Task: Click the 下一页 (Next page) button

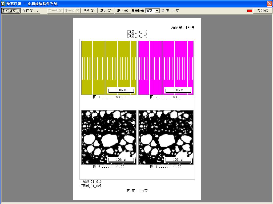Action: pos(55,11)
